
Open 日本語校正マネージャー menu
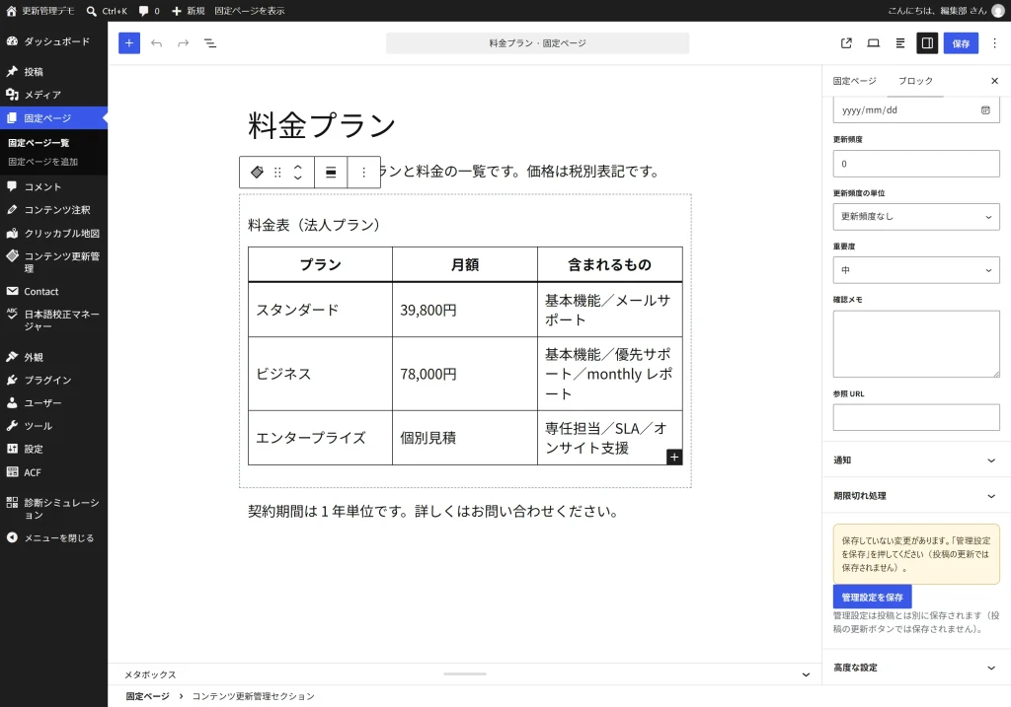coord(53,320)
